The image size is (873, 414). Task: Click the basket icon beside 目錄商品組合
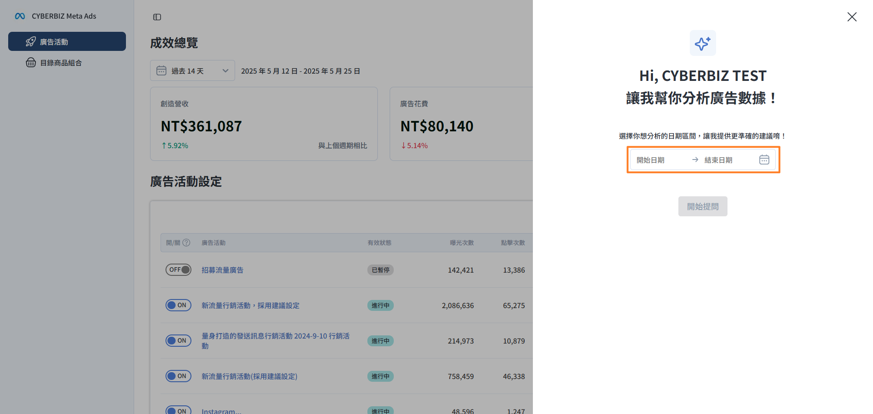click(30, 63)
